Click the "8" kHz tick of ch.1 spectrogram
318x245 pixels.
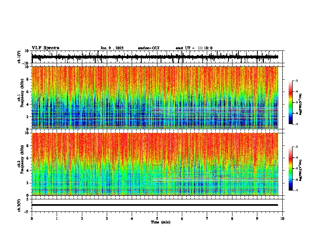coord(28,79)
